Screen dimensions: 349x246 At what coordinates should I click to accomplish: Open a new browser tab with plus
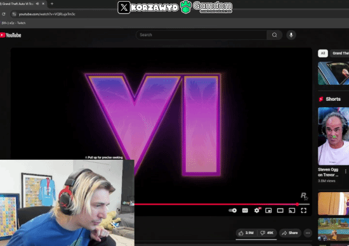click(52, 4)
